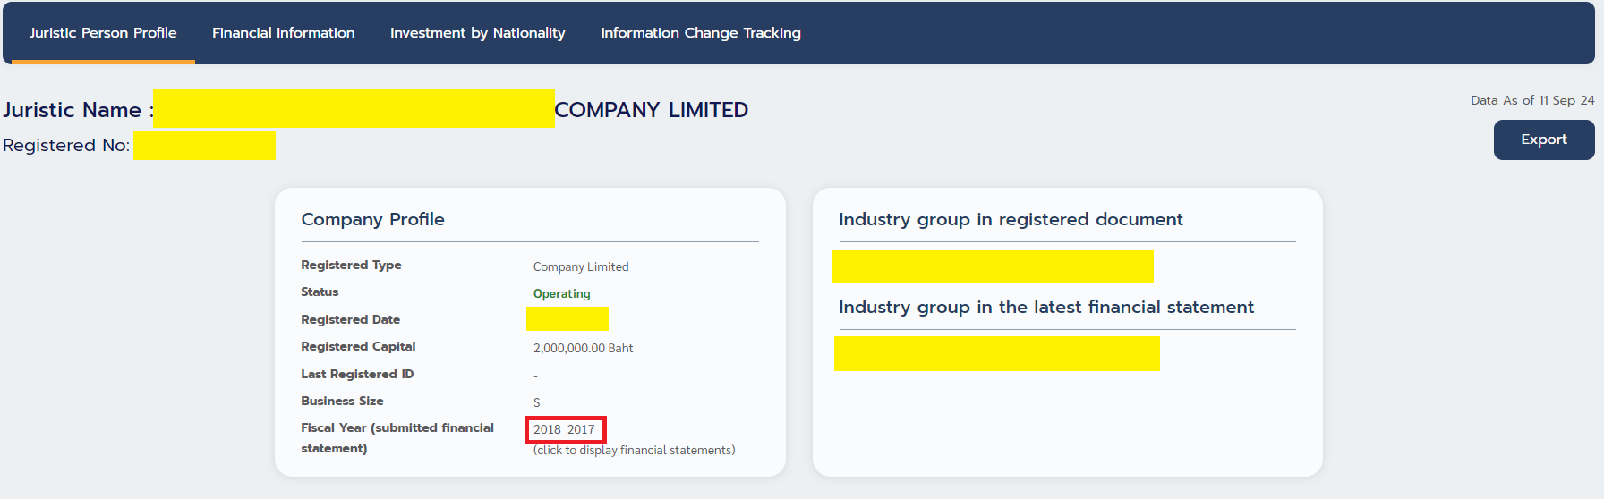Click the Company Limited registered type value

click(581, 266)
